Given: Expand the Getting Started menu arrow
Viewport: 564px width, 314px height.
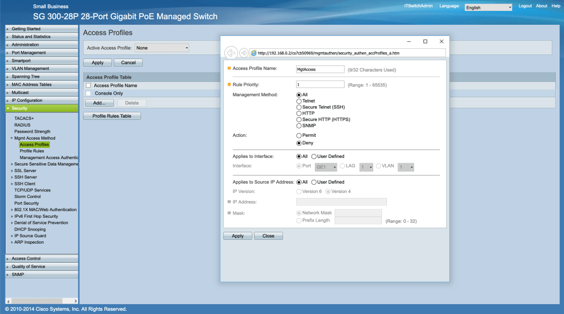Looking at the screenshot, I should point(8,29).
